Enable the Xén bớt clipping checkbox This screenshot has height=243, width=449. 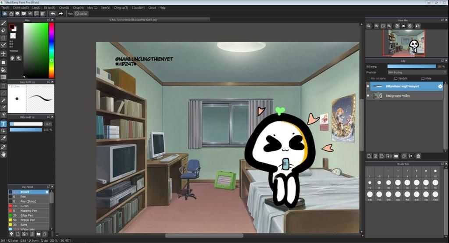pyautogui.click(x=396, y=78)
